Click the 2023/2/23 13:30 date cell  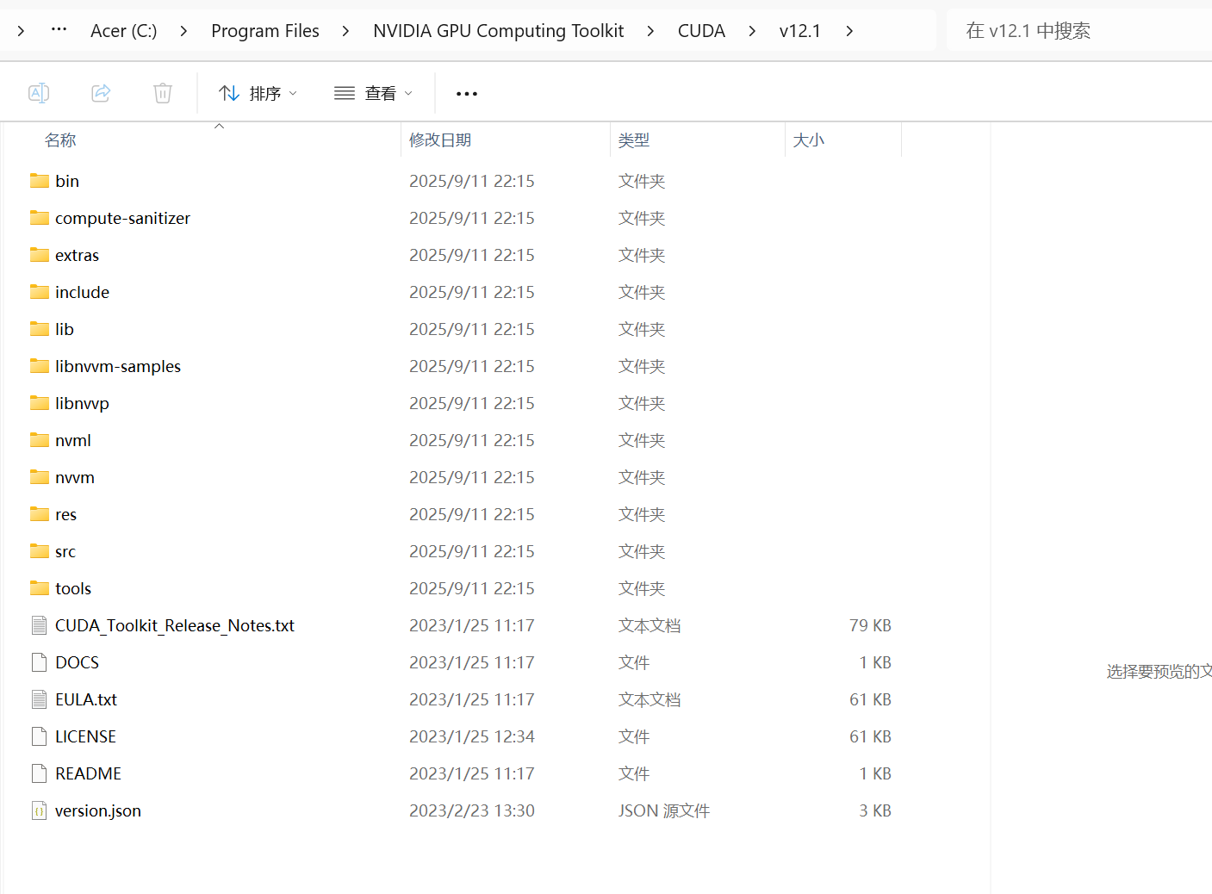(x=472, y=810)
